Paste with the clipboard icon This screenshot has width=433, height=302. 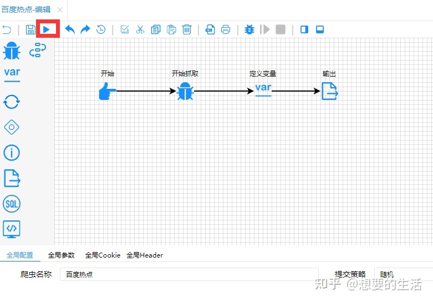171,29
